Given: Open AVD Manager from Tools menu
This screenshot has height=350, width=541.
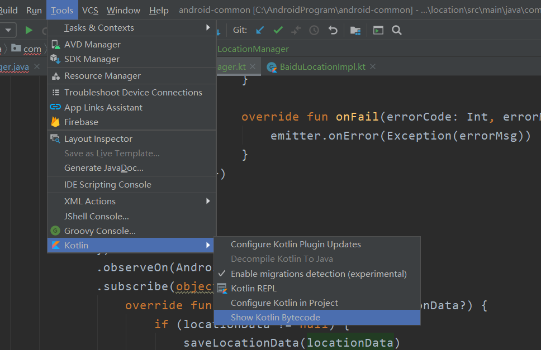Looking at the screenshot, I should [131, 45].
